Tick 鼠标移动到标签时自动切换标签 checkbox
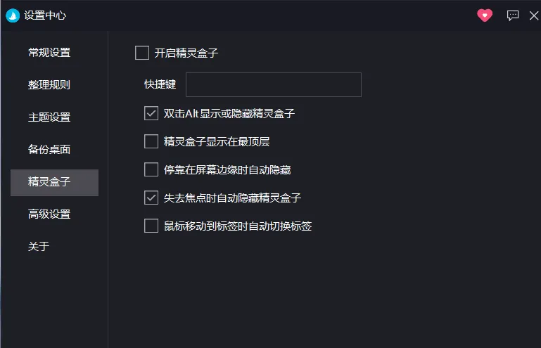The width and height of the screenshot is (541, 348). (x=151, y=226)
